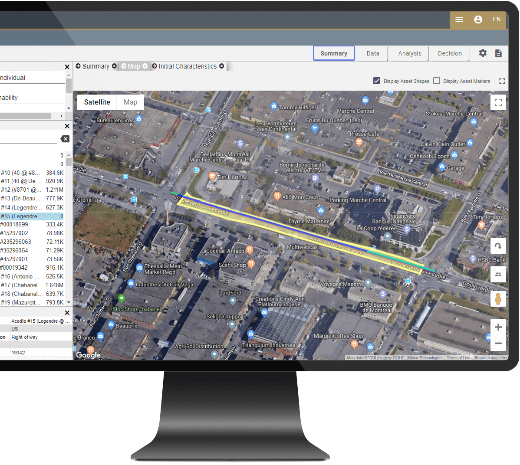
Task: Click the Parking Marché Central marker
Action: pos(377,189)
